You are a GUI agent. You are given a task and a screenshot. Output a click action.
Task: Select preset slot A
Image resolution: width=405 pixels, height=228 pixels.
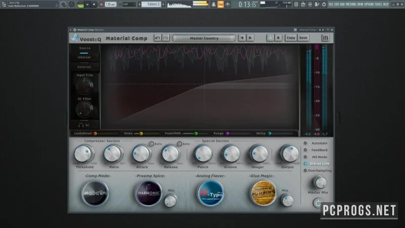point(270,38)
